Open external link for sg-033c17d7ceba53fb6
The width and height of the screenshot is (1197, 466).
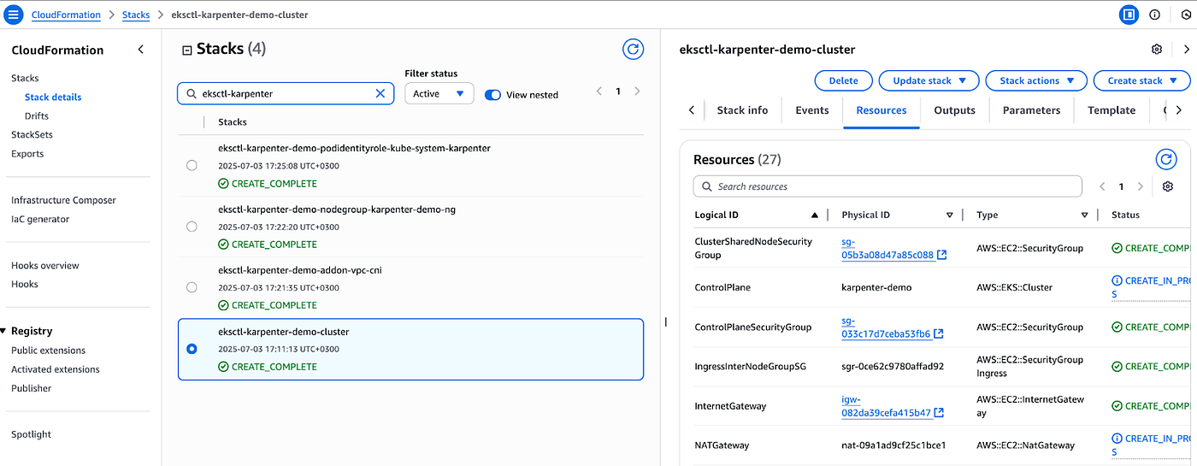point(939,333)
